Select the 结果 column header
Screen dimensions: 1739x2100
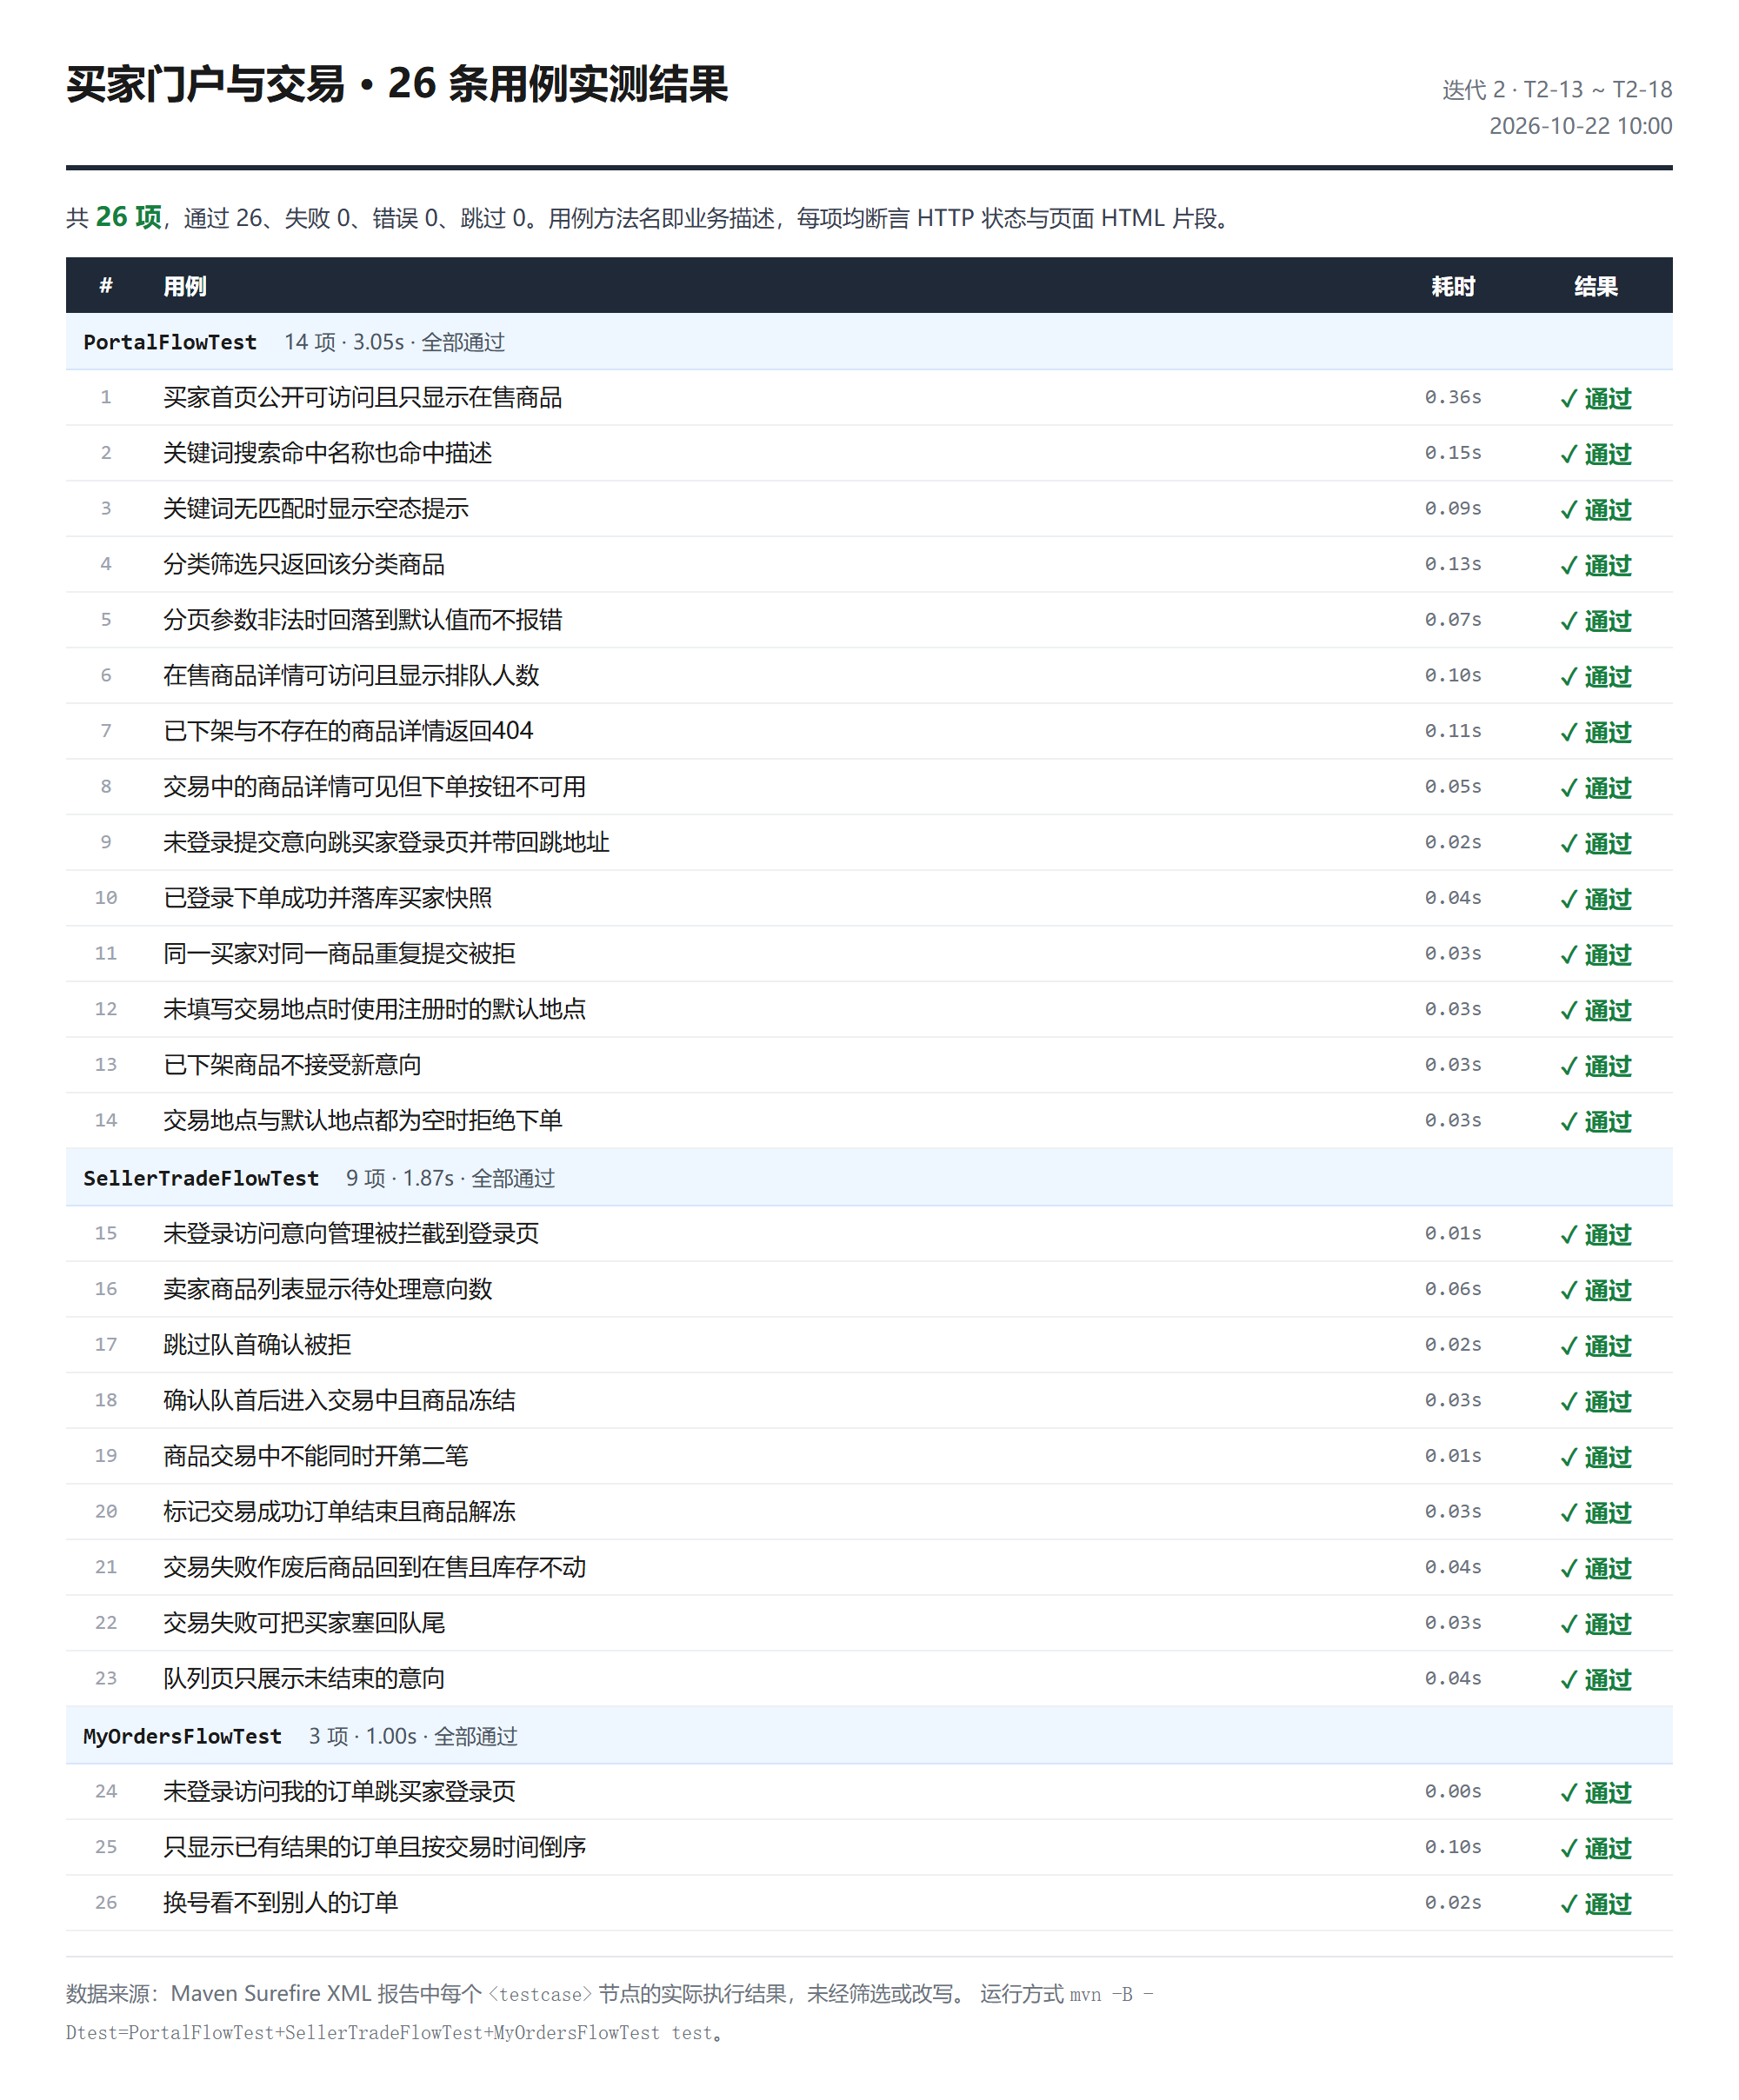[1596, 286]
